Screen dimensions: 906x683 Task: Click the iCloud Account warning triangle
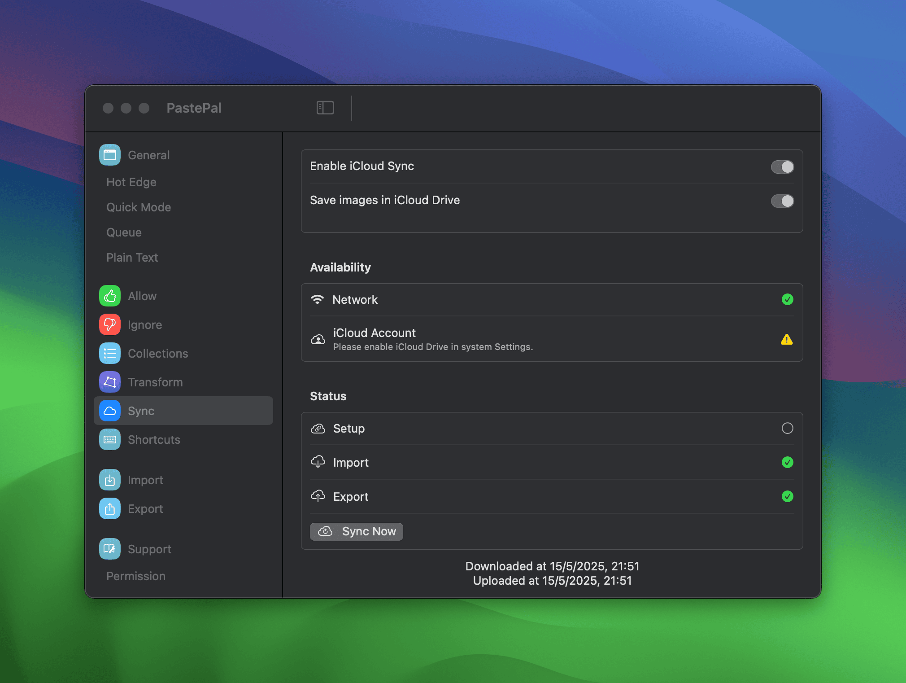pyautogui.click(x=787, y=339)
